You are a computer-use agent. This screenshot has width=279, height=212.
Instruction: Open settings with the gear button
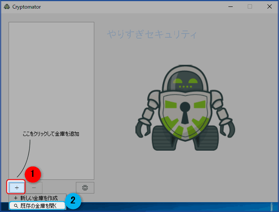click(85, 188)
